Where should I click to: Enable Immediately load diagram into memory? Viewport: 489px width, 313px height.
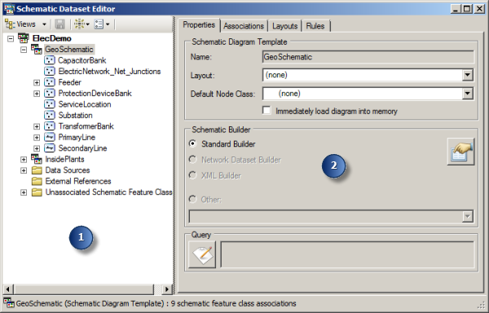pyautogui.click(x=267, y=111)
